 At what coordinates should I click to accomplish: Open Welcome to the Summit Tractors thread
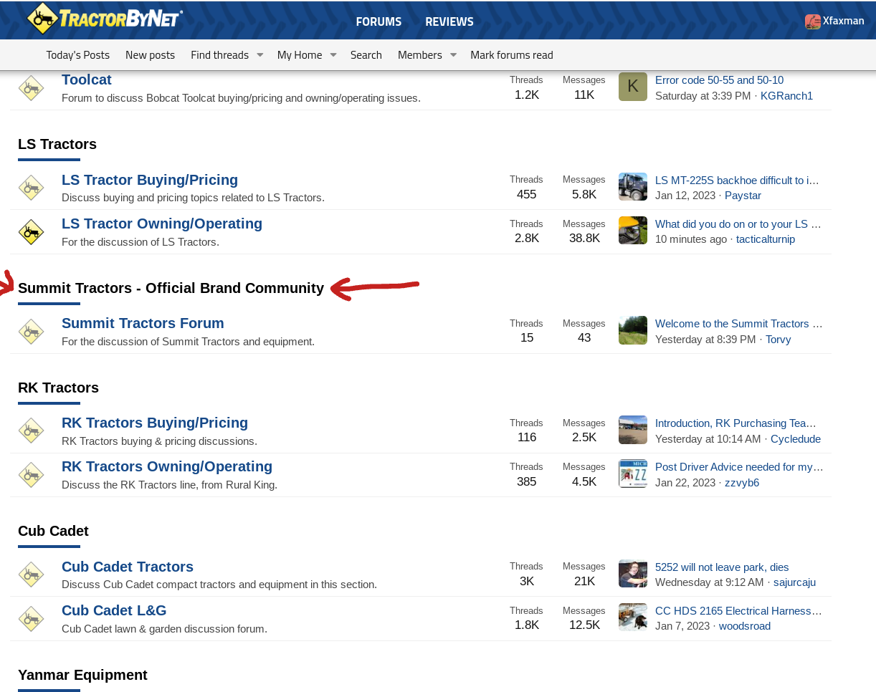pos(738,324)
